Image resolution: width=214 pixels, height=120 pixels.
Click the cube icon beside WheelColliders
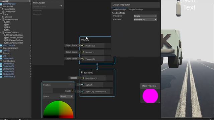[3, 33]
